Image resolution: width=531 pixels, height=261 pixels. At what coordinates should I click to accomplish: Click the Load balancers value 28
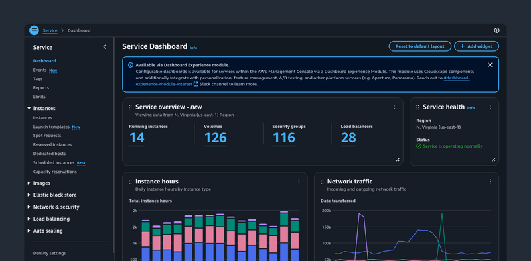tap(348, 138)
